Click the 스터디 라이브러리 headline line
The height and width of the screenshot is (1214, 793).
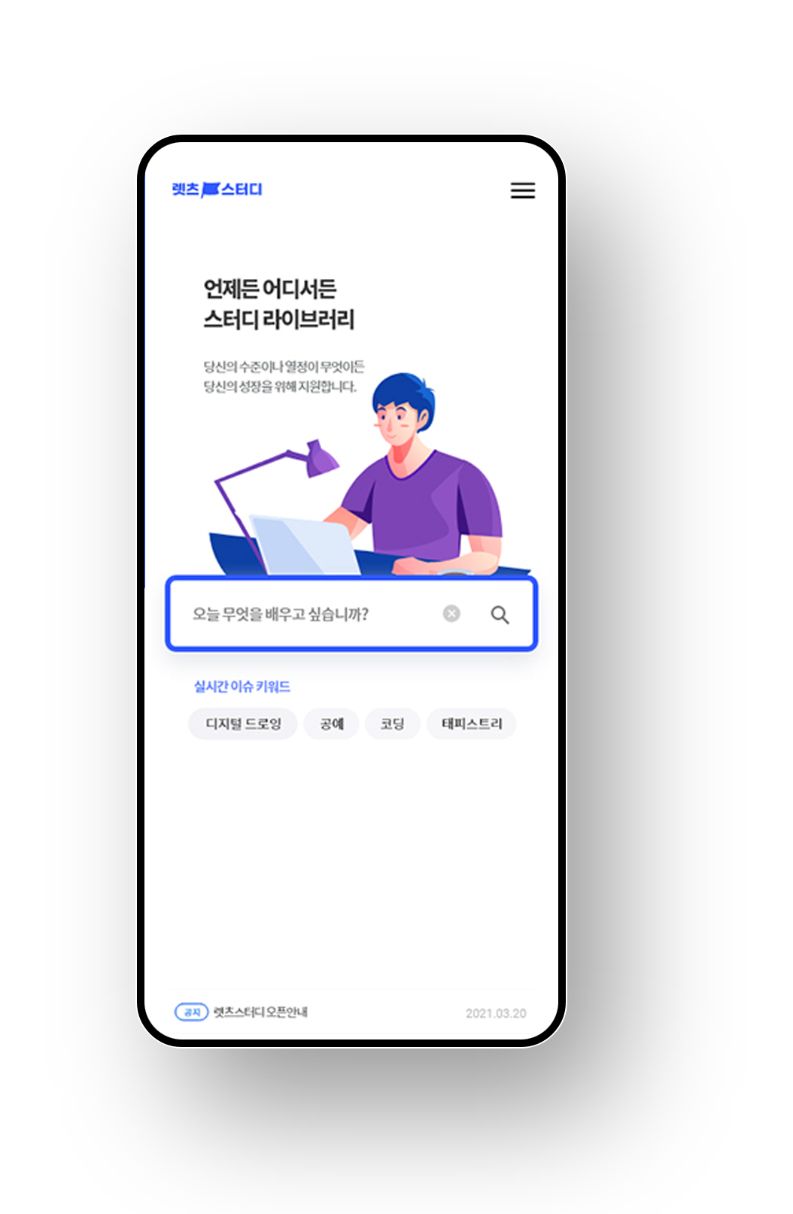(279, 319)
